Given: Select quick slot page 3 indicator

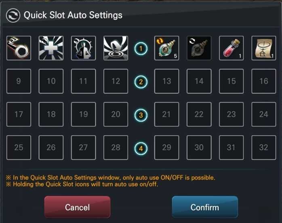Looking at the screenshot, I should pyautogui.click(x=141, y=115).
